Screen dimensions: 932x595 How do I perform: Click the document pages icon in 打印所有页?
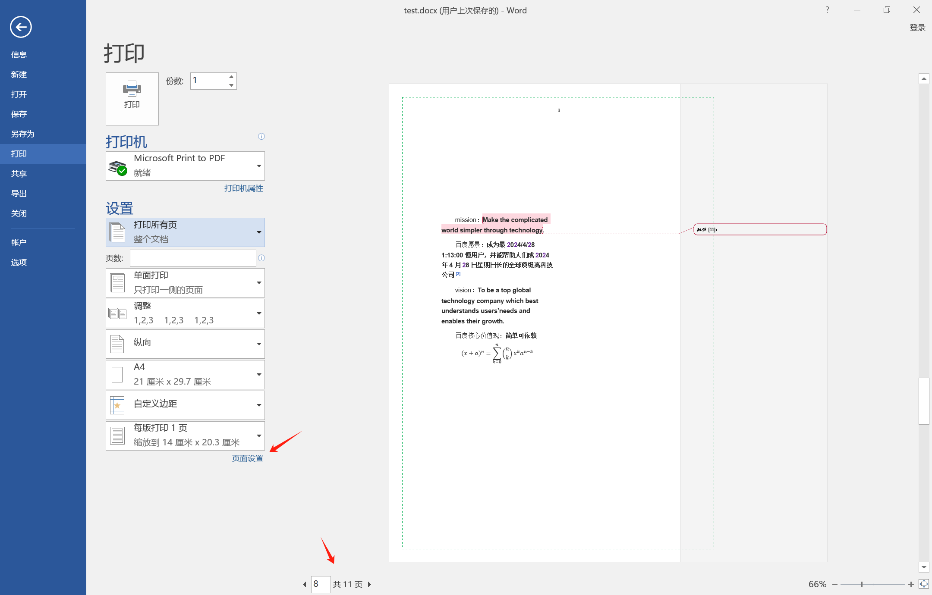[x=117, y=232]
